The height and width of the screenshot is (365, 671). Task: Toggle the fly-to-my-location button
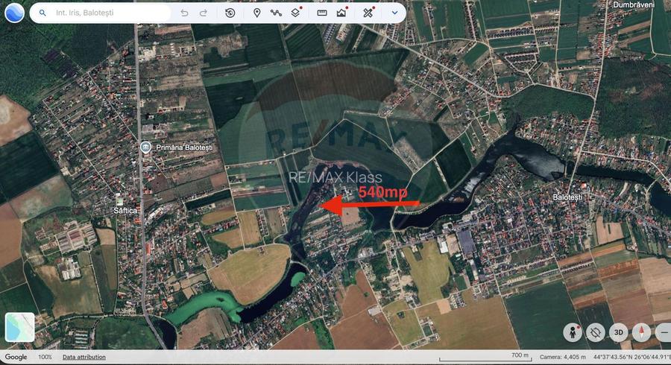pyautogui.click(x=595, y=332)
